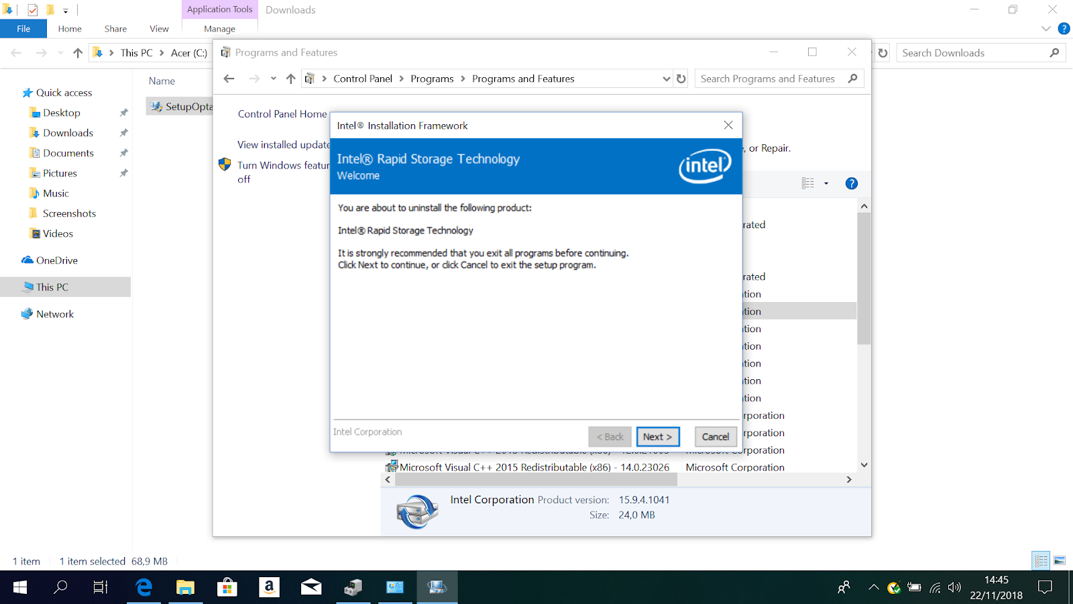Open the File tab in File Explorer
1073x604 pixels.
23,29
